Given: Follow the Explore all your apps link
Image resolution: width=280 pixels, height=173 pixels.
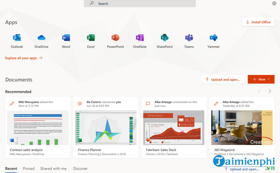Looking at the screenshot, I should click(x=24, y=58).
